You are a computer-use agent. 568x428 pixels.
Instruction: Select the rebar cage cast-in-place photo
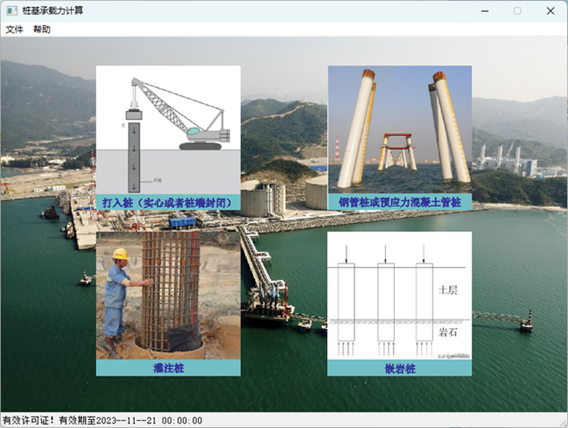tap(168, 296)
